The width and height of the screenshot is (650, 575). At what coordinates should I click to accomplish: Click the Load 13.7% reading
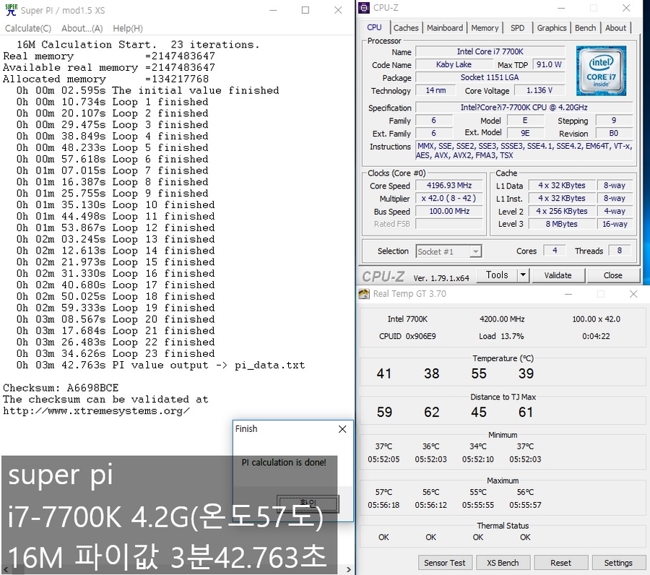pyautogui.click(x=501, y=336)
